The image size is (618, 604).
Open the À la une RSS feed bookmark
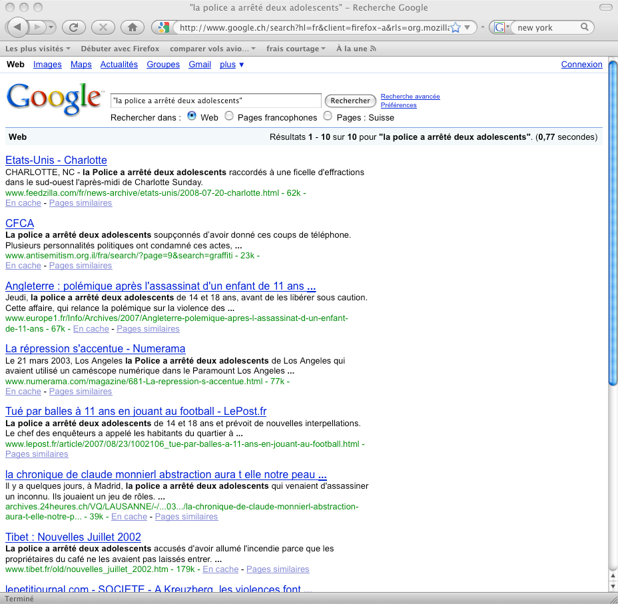356,49
